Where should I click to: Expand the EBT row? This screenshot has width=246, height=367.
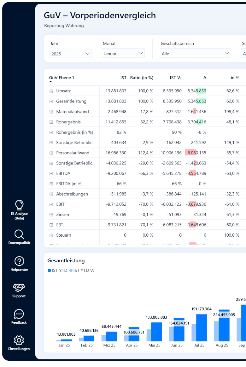coord(51,225)
